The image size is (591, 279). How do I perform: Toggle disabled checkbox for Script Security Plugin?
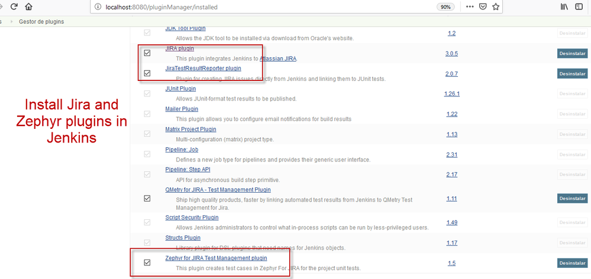tap(147, 222)
